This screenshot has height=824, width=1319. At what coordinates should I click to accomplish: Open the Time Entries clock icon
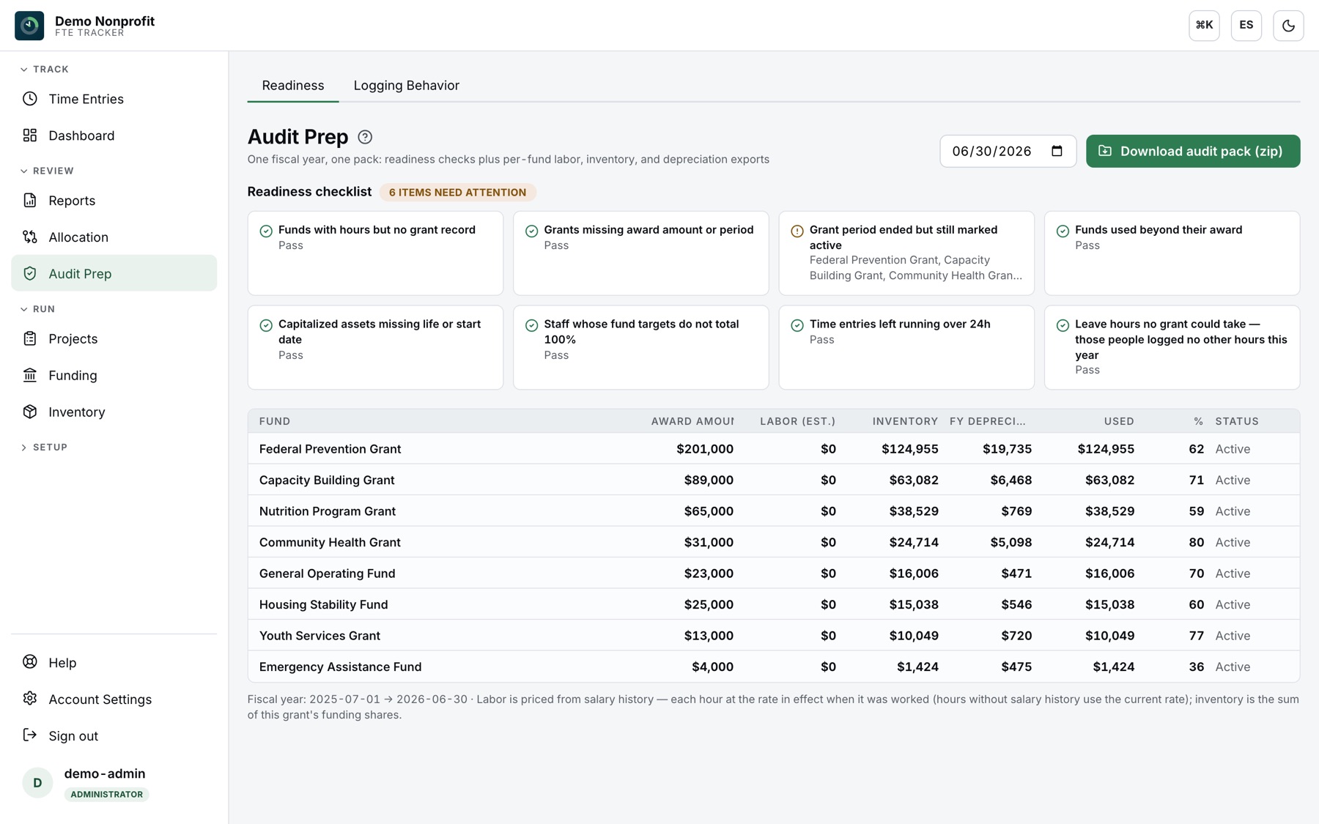point(30,99)
